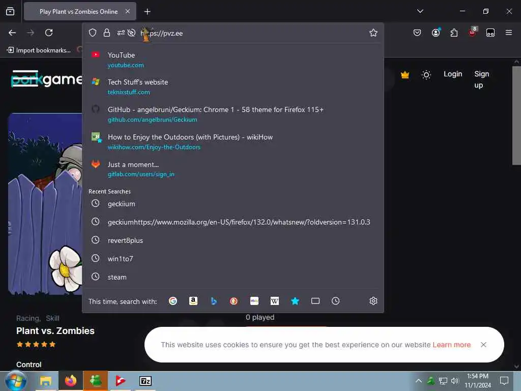The height and width of the screenshot is (391, 521).
Task: Choose the GitHub Geckium suggestion
Action: click(x=233, y=114)
